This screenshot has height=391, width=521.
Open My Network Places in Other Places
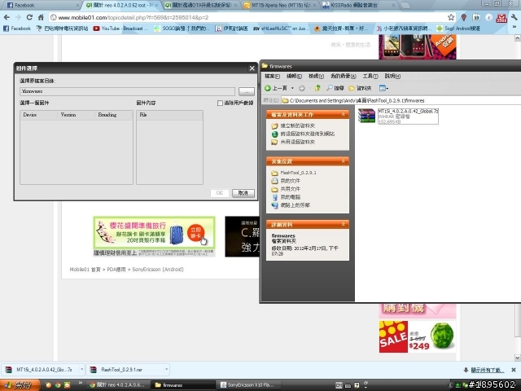coord(291,205)
